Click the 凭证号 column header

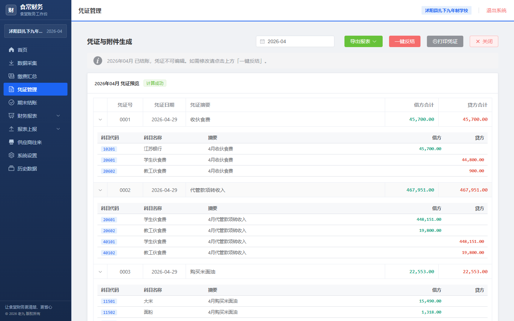coord(125,105)
